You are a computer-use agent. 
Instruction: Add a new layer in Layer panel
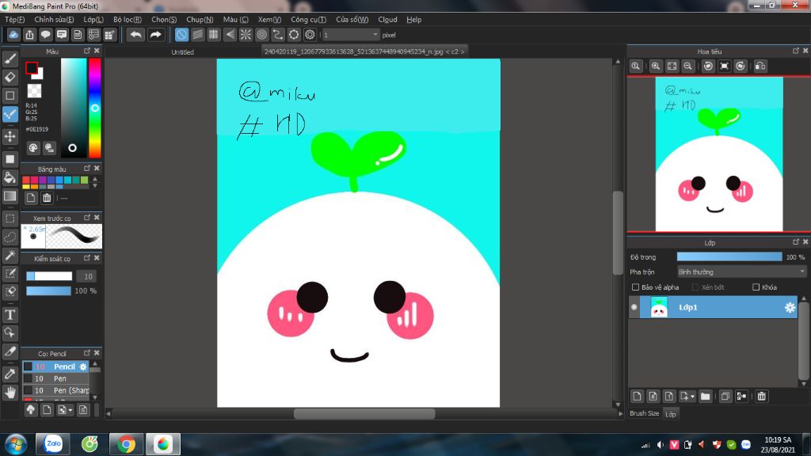point(638,397)
